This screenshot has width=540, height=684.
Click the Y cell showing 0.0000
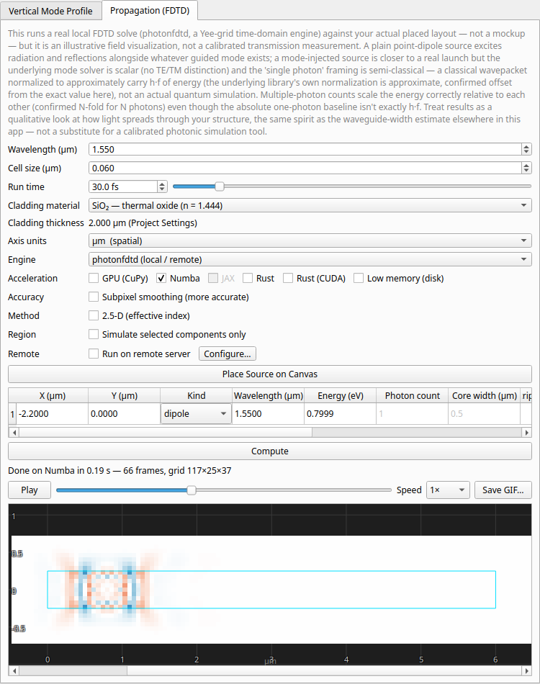[125, 413]
